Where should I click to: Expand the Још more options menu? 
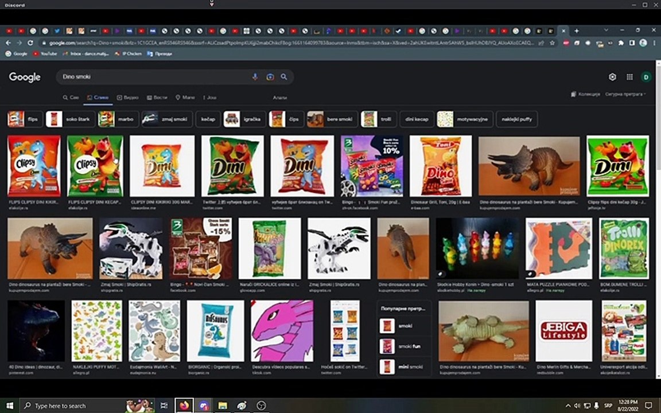pos(210,98)
